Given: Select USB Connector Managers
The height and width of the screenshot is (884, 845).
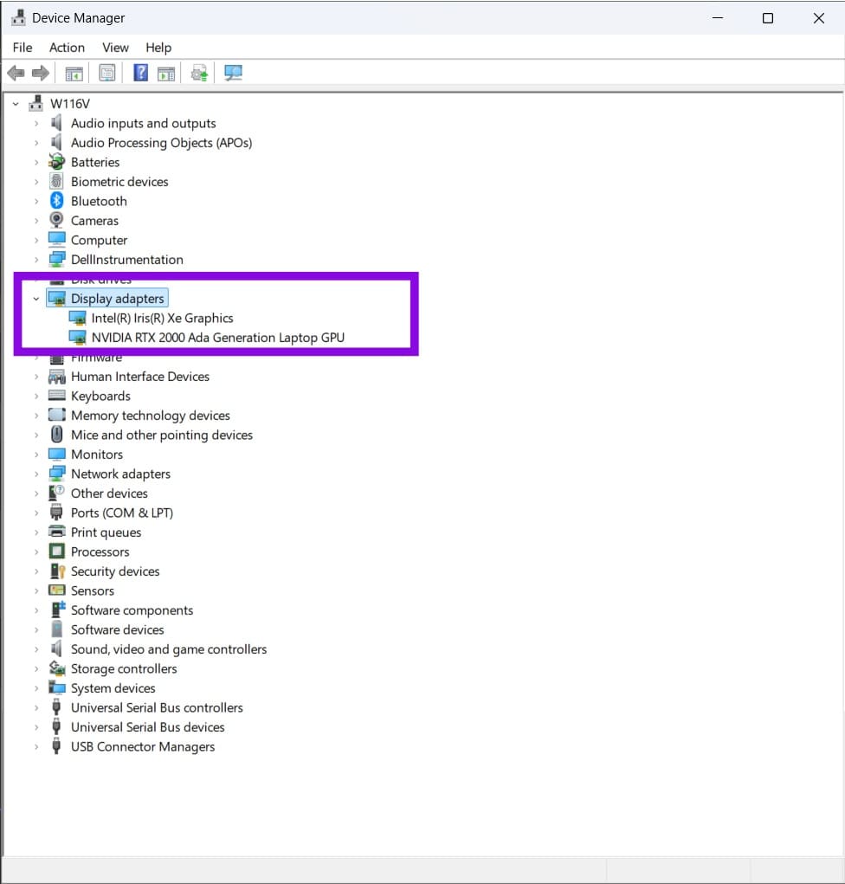Looking at the screenshot, I should coord(143,747).
